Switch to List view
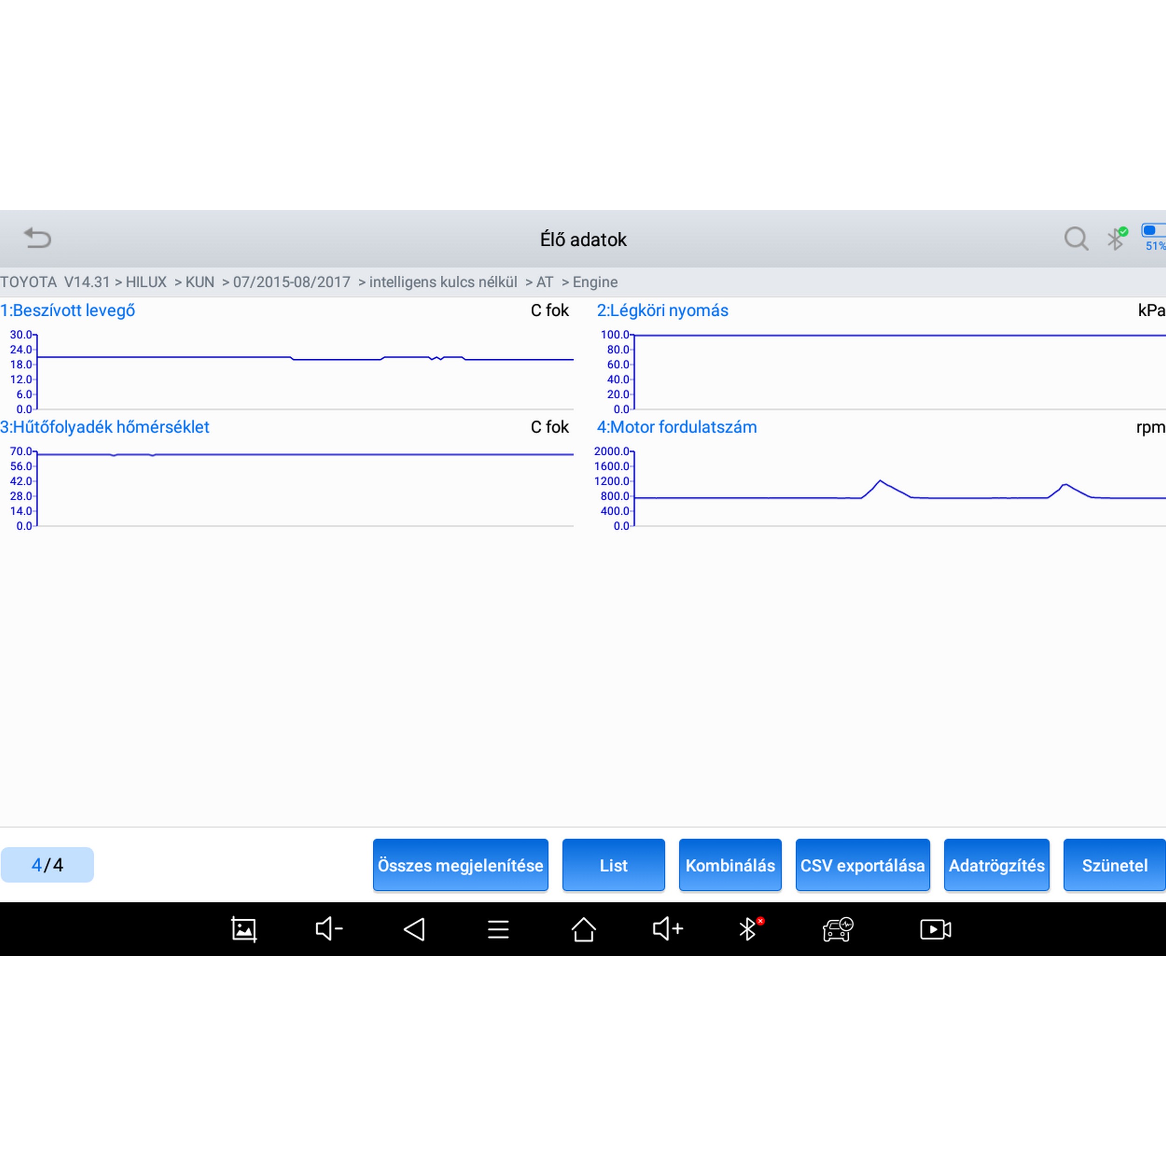The image size is (1166, 1166). point(613,865)
